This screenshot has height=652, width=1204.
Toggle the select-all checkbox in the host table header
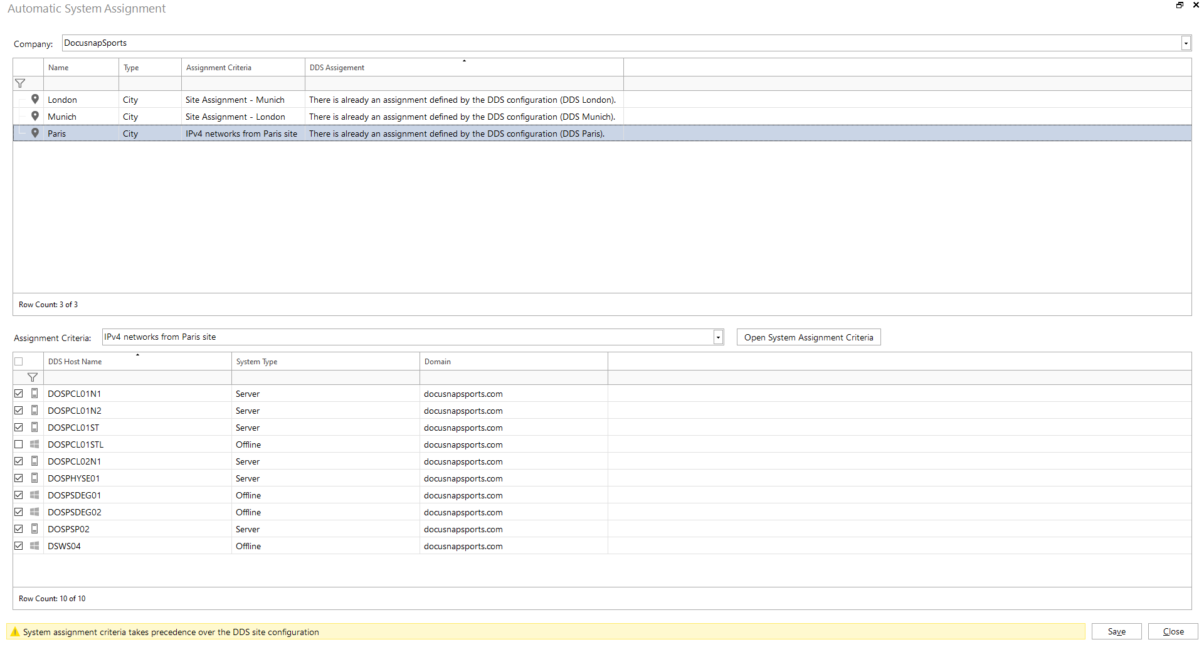19,362
